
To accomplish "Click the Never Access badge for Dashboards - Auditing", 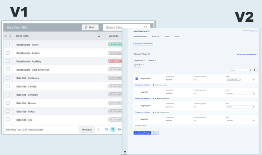I will 115,61.
